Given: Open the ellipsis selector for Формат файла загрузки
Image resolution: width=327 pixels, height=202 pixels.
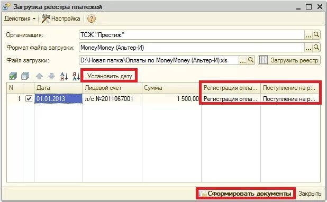Looking at the screenshot, I should 308,48.
